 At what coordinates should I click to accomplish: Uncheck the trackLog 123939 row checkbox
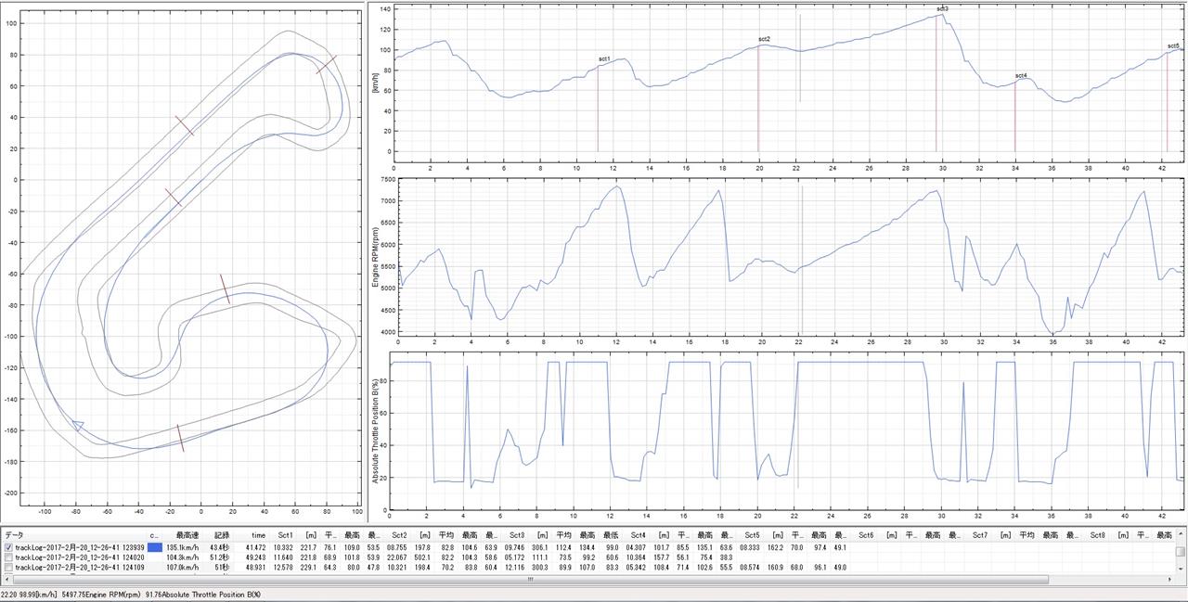point(8,547)
